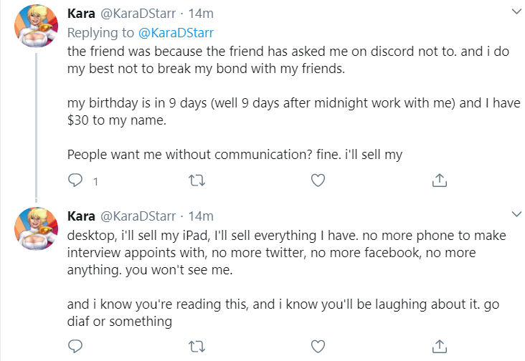Click the avatar beside the iPad tweet

36,228
